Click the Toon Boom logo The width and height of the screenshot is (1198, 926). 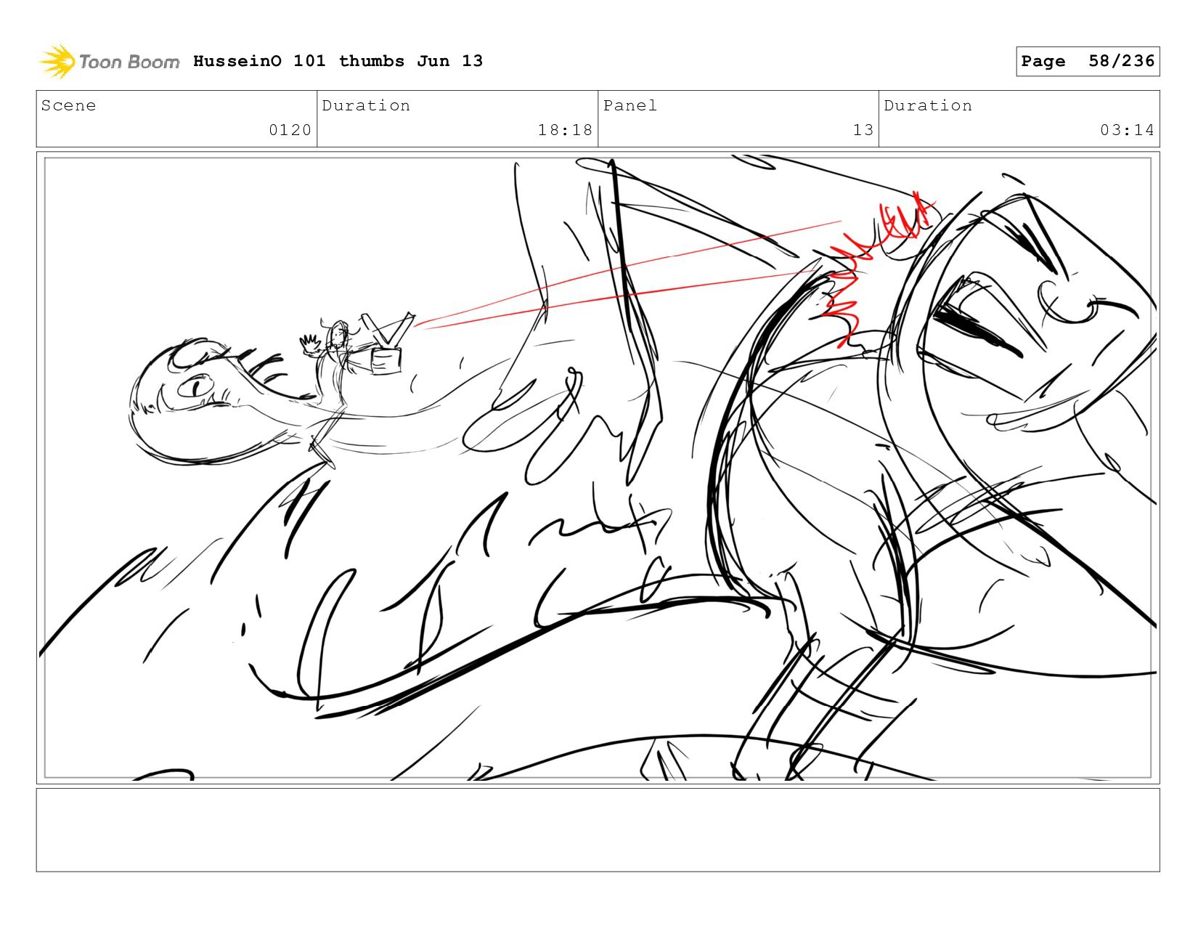(x=109, y=62)
